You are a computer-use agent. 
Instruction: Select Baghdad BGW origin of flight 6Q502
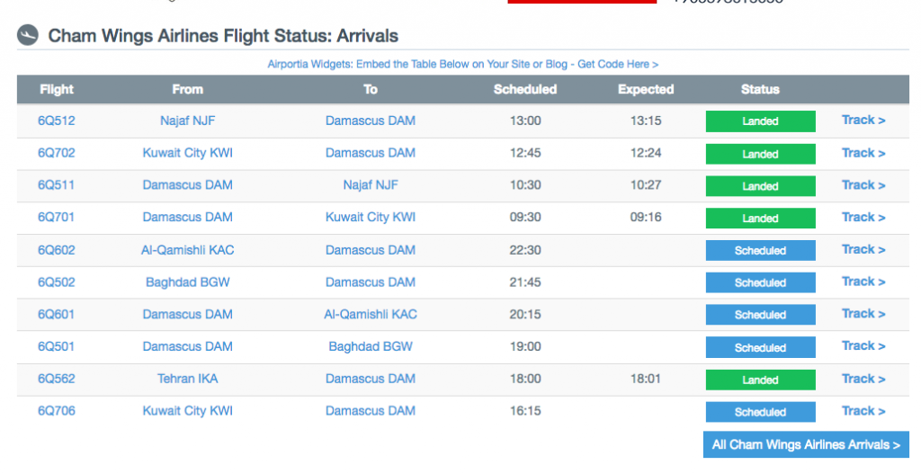point(187,282)
